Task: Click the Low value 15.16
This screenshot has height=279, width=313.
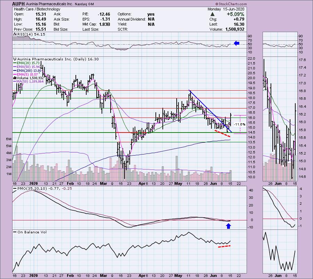Action: coord(41,24)
